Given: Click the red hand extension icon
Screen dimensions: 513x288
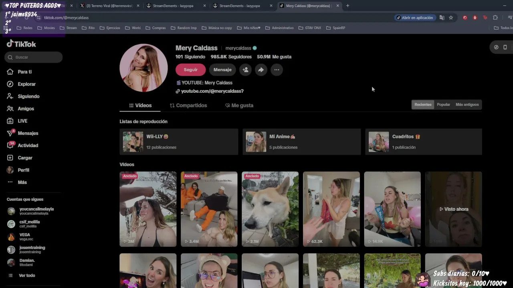Looking at the screenshot, I should point(475,18).
